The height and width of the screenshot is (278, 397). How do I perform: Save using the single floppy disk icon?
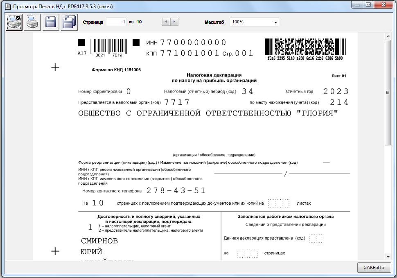click(51, 22)
